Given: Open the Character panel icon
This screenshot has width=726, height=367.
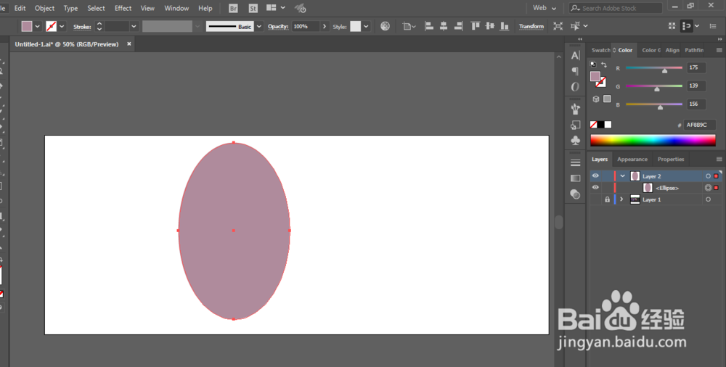Looking at the screenshot, I should 576,56.
